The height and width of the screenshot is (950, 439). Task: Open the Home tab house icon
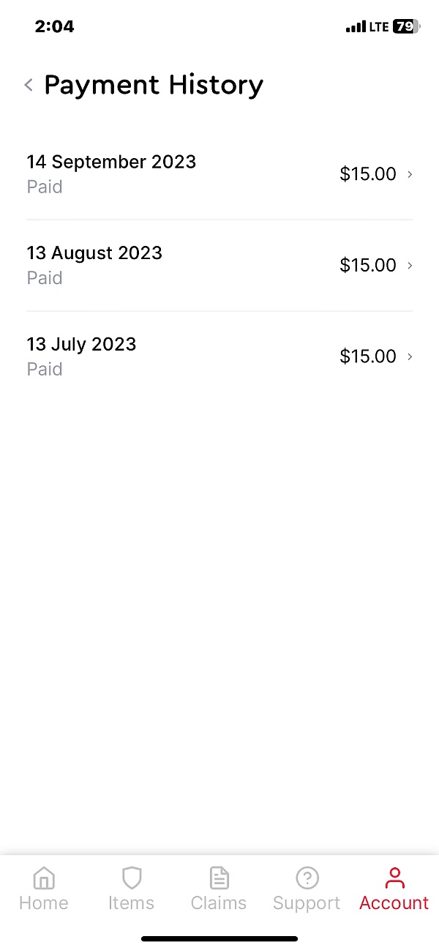tap(44, 877)
